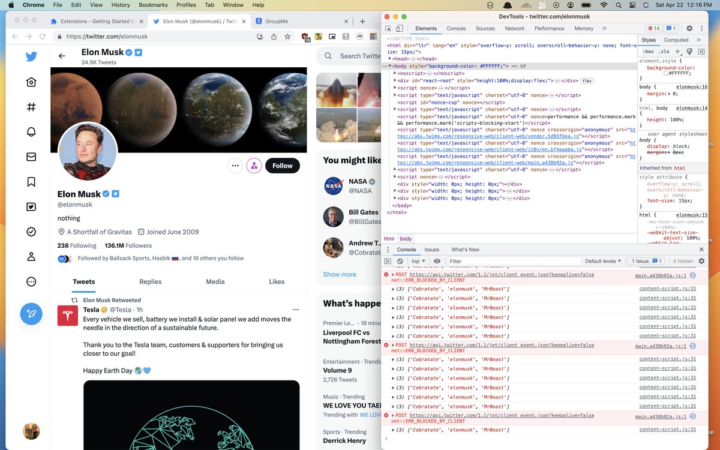Select the Replies tab on profile
The width and height of the screenshot is (720, 450).
coord(150,281)
